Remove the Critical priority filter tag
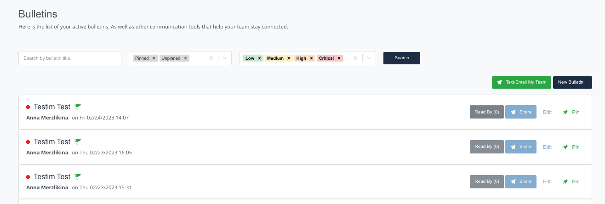 pyautogui.click(x=339, y=58)
